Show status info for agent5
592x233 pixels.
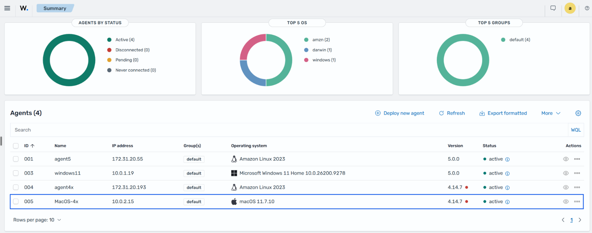(x=507, y=159)
